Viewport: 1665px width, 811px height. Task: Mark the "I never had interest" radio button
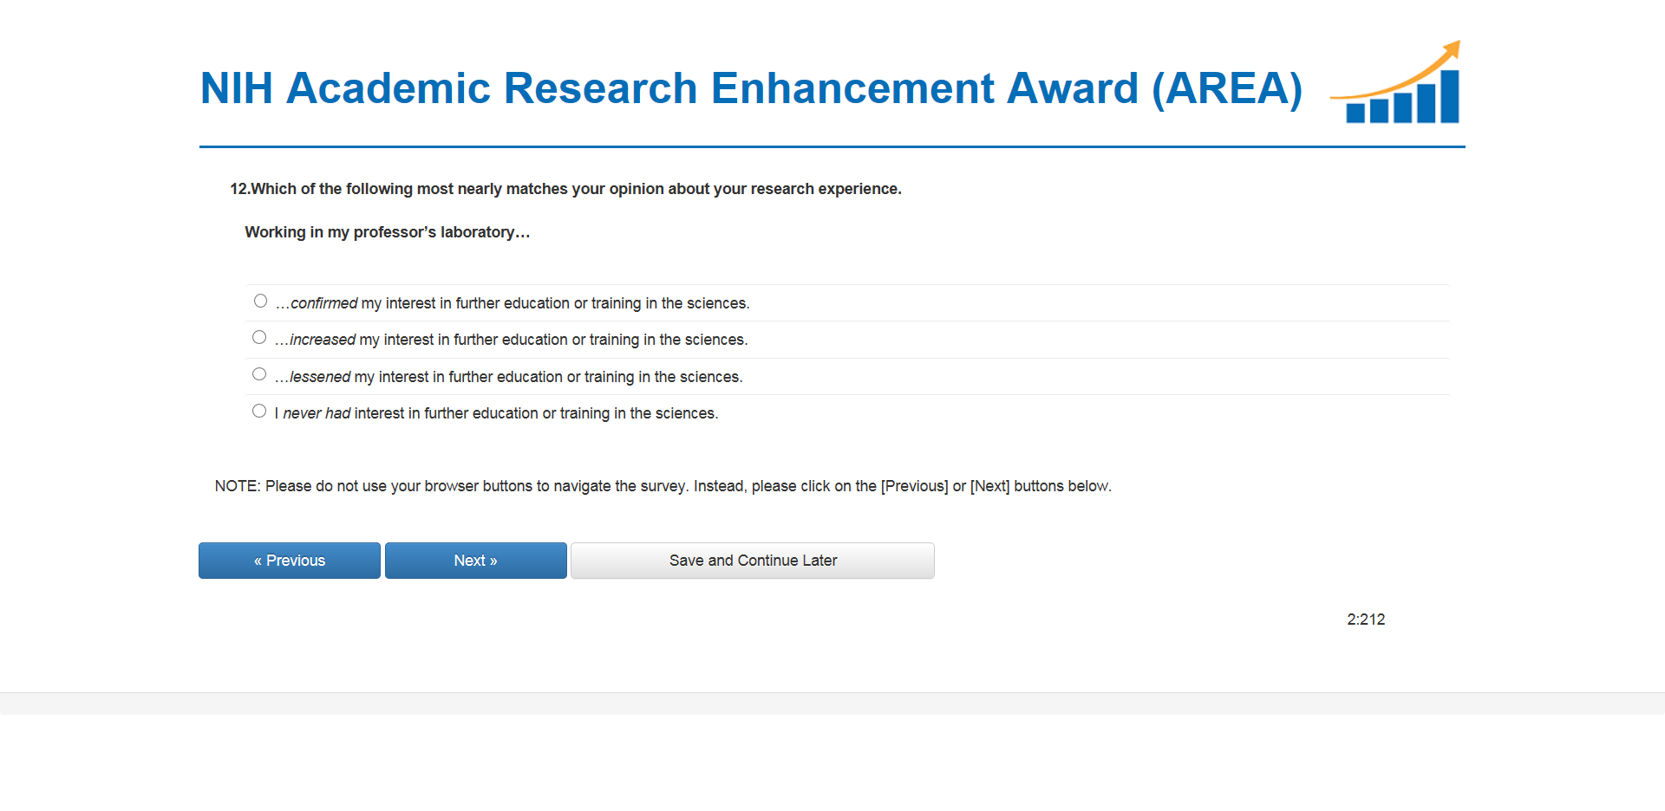(259, 411)
